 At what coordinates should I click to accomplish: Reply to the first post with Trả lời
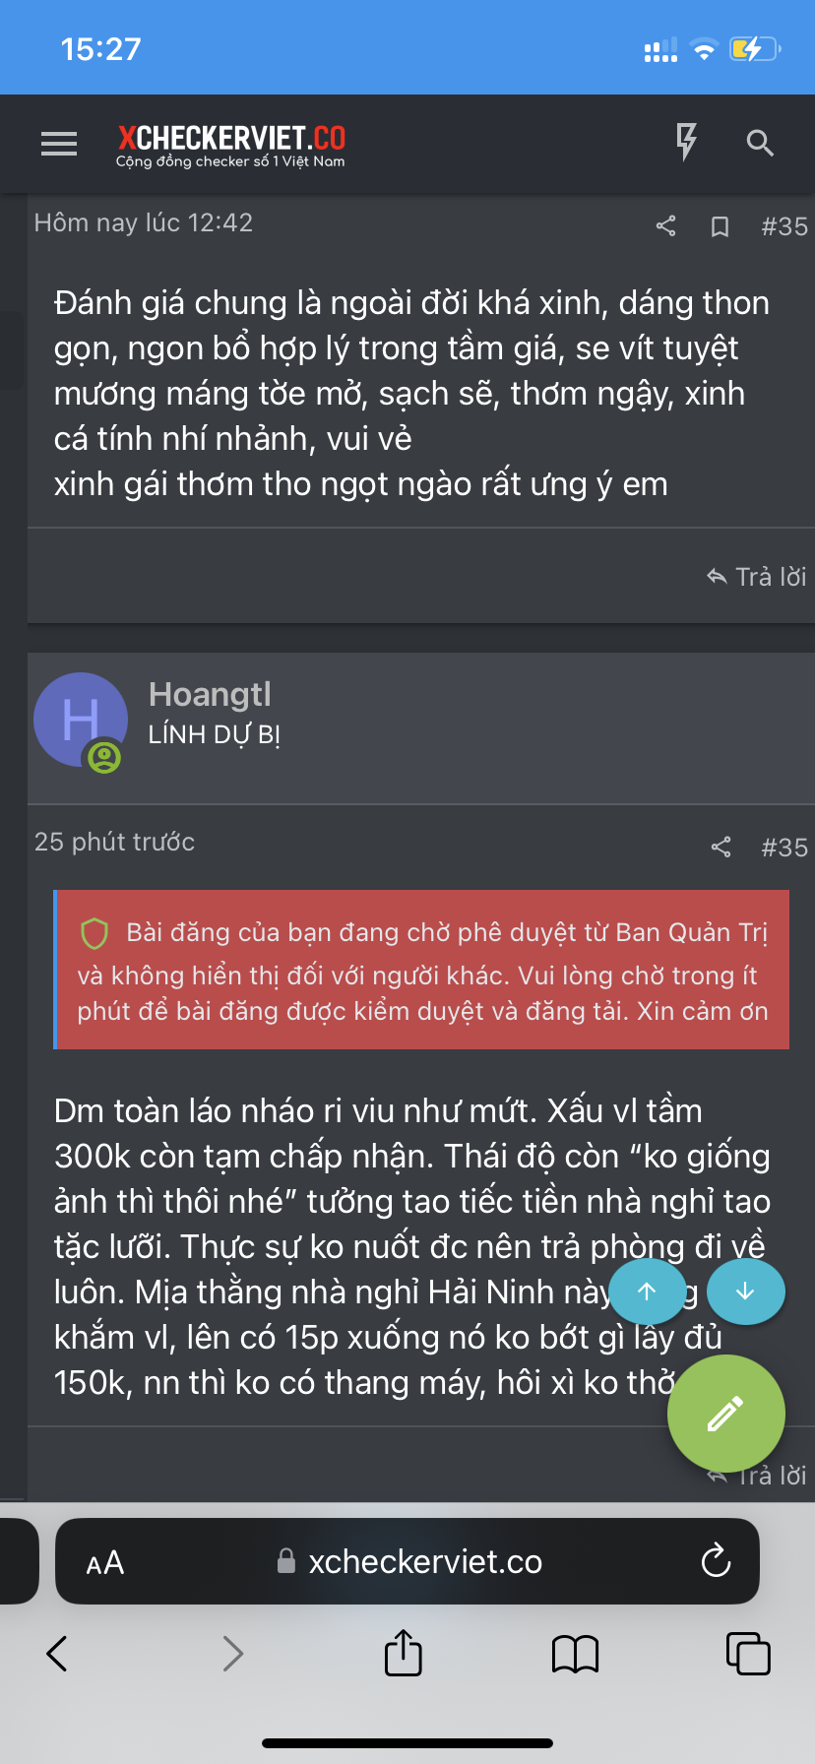tap(757, 577)
